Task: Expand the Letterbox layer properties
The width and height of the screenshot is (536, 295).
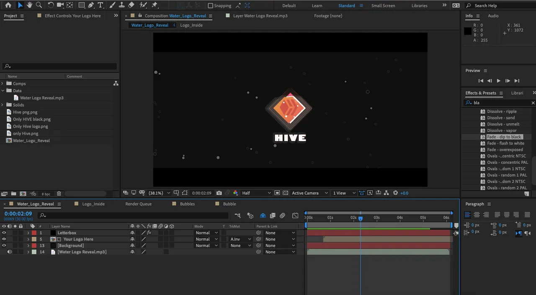Action: coord(28,233)
